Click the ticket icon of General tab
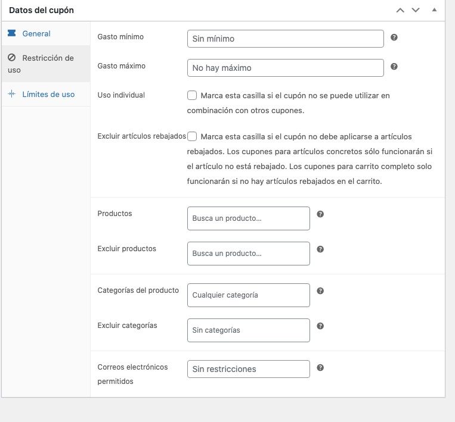Image resolution: width=455 pixels, height=422 pixels. pos(11,33)
